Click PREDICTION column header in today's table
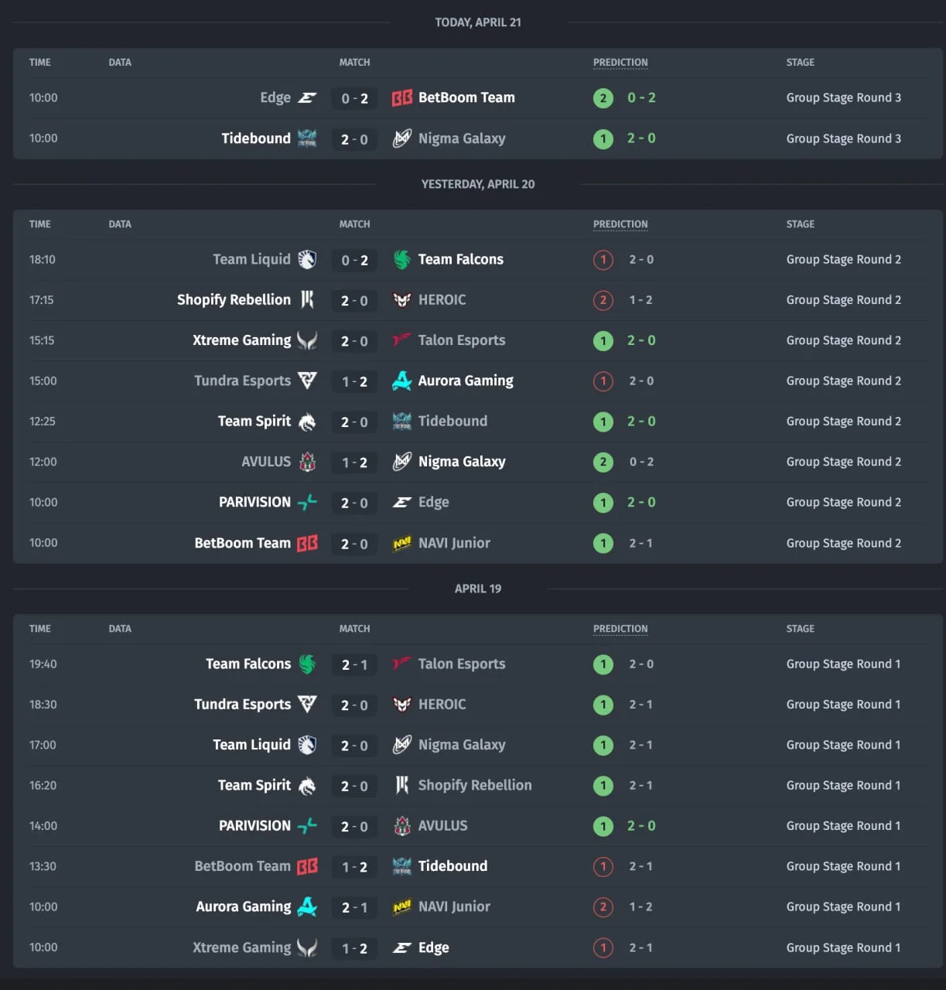946x990 pixels. [x=620, y=63]
